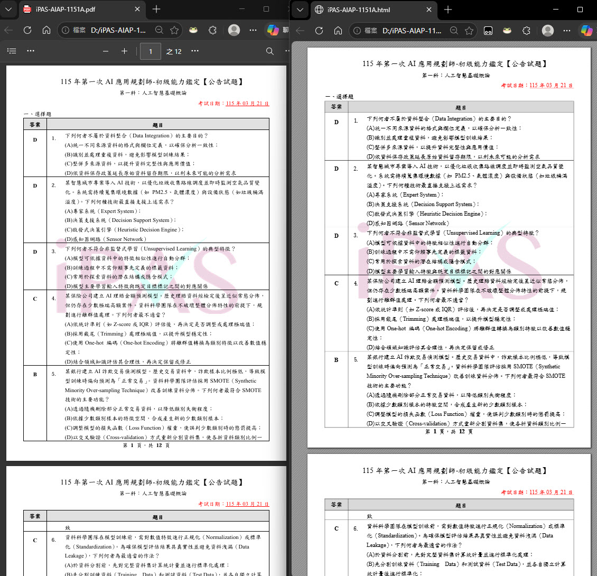Open more page options next to page count

point(195,51)
